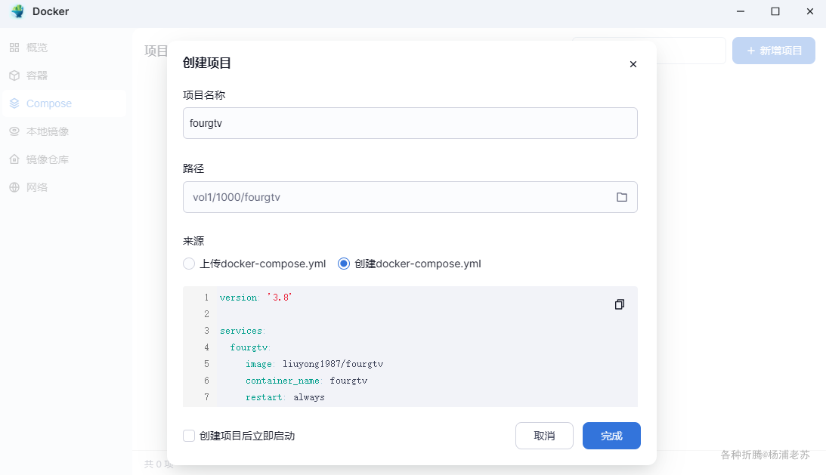Select 创建docker-compose.yml radio option
This screenshot has height=475, width=826.
tap(344, 264)
